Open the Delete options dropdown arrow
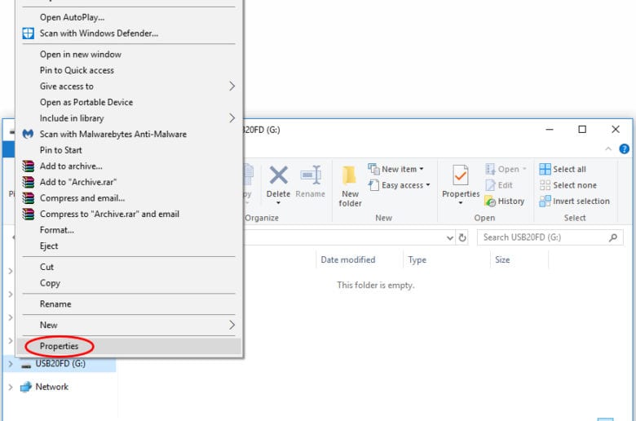Viewport: 636px width, 421px height. (279, 202)
